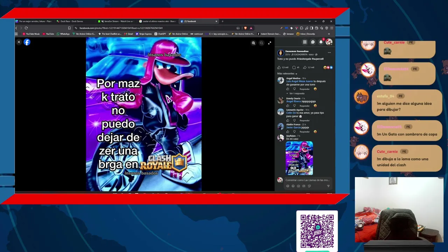This screenshot has width=448, height=252.
Task: Reload the current page
Action: pyautogui.click(x=26, y=28)
